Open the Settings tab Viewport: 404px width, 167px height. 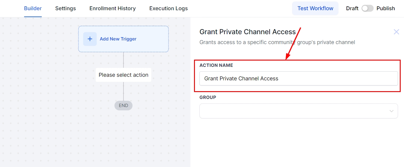pyautogui.click(x=66, y=8)
